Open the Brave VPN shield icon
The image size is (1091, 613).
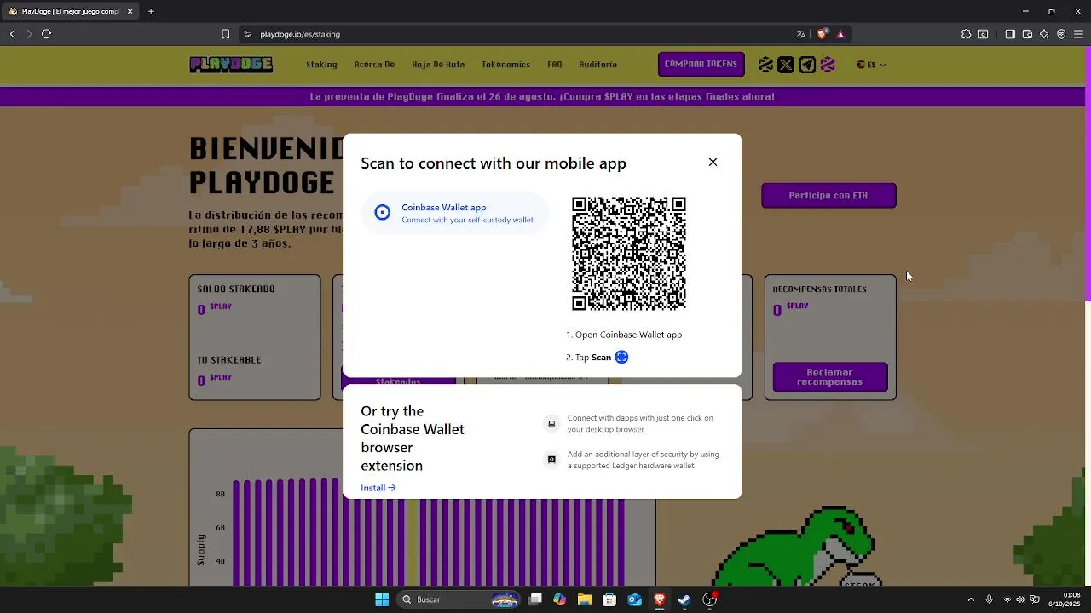1061,34
